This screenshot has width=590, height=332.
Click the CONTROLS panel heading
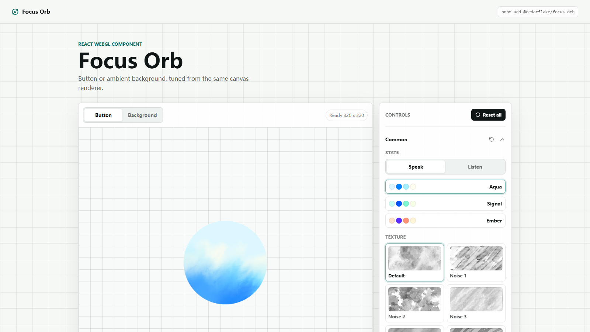pyautogui.click(x=398, y=115)
